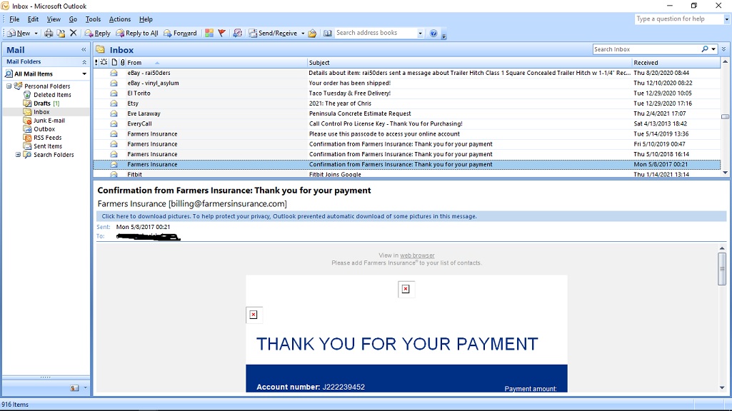The image size is (732, 411).
Task: Click the open envelope icon after Send/Receive
Action: [312, 33]
